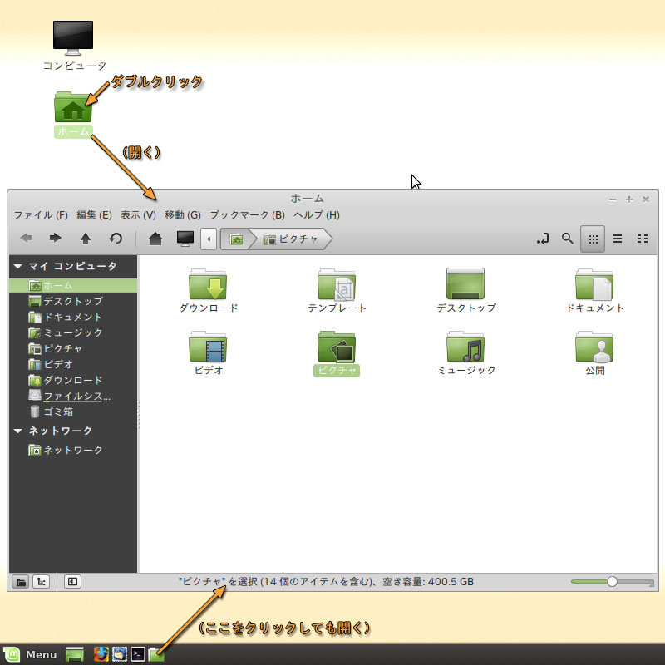Go up to the parent folder
This screenshot has height=665, width=665.
pyautogui.click(x=86, y=239)
